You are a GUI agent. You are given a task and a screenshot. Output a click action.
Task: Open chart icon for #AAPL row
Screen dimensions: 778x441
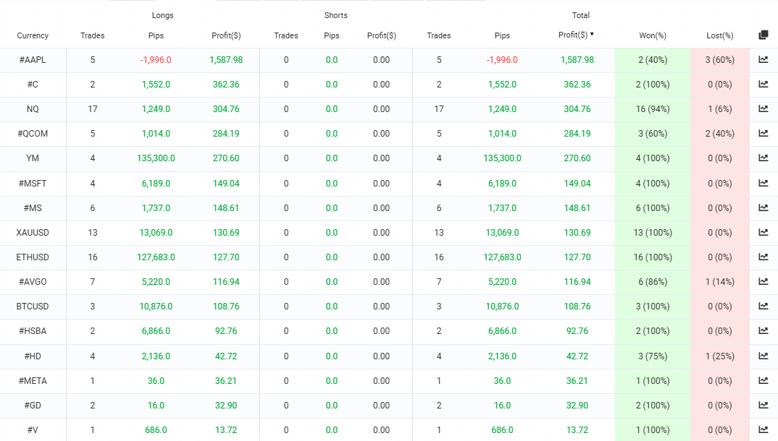pos(763,60)
